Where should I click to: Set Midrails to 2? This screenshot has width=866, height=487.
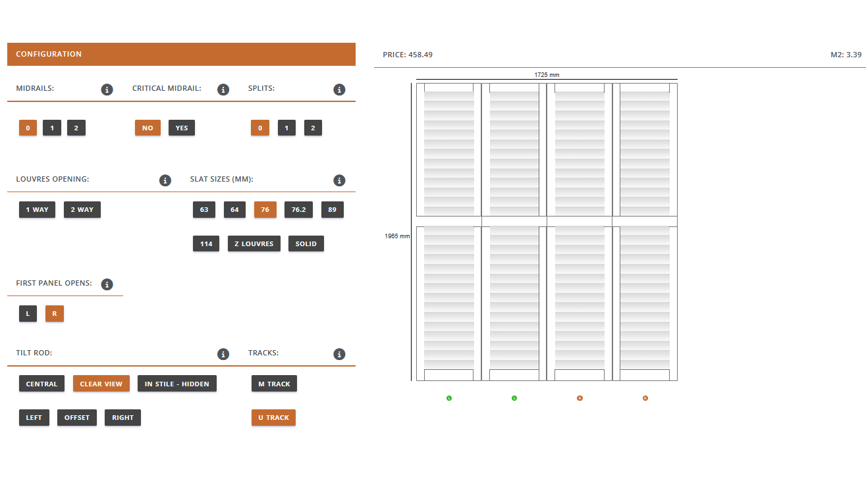(x=76, y=128)
